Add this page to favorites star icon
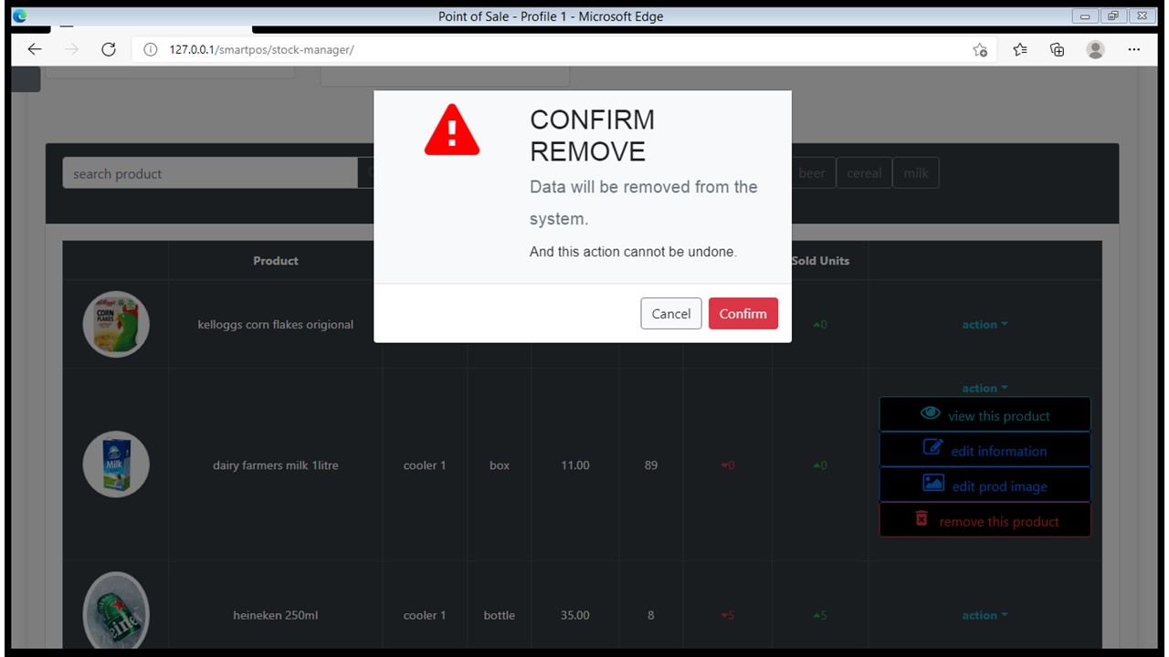 pos(980,49)
